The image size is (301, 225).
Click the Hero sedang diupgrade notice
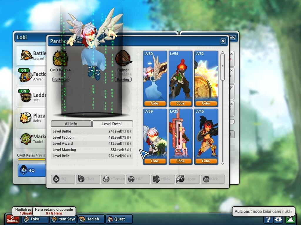tap(54, 212)
